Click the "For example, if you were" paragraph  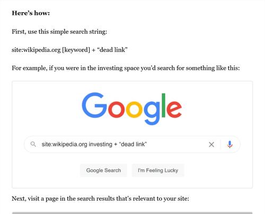click(x=126, y=68)
